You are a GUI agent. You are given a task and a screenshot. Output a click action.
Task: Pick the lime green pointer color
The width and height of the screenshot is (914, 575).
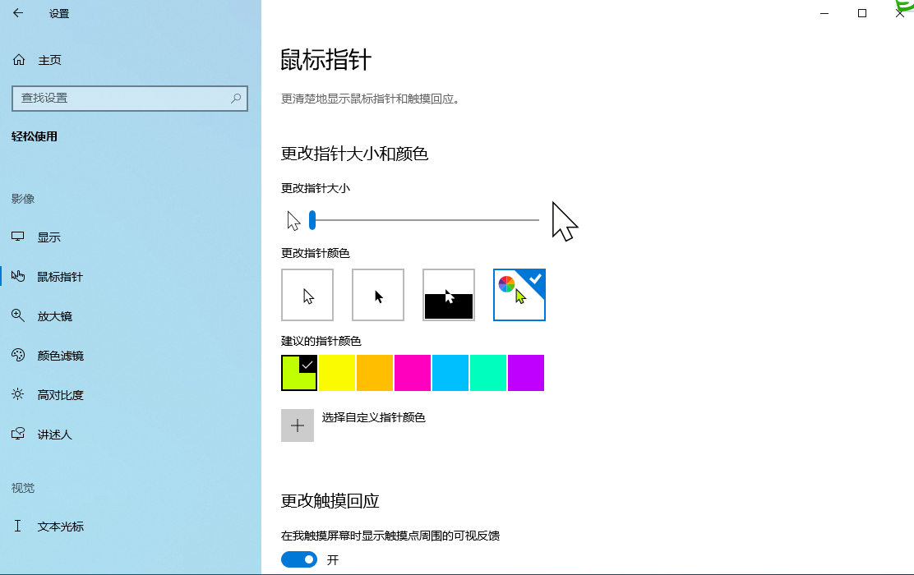[x=299, y=373]
